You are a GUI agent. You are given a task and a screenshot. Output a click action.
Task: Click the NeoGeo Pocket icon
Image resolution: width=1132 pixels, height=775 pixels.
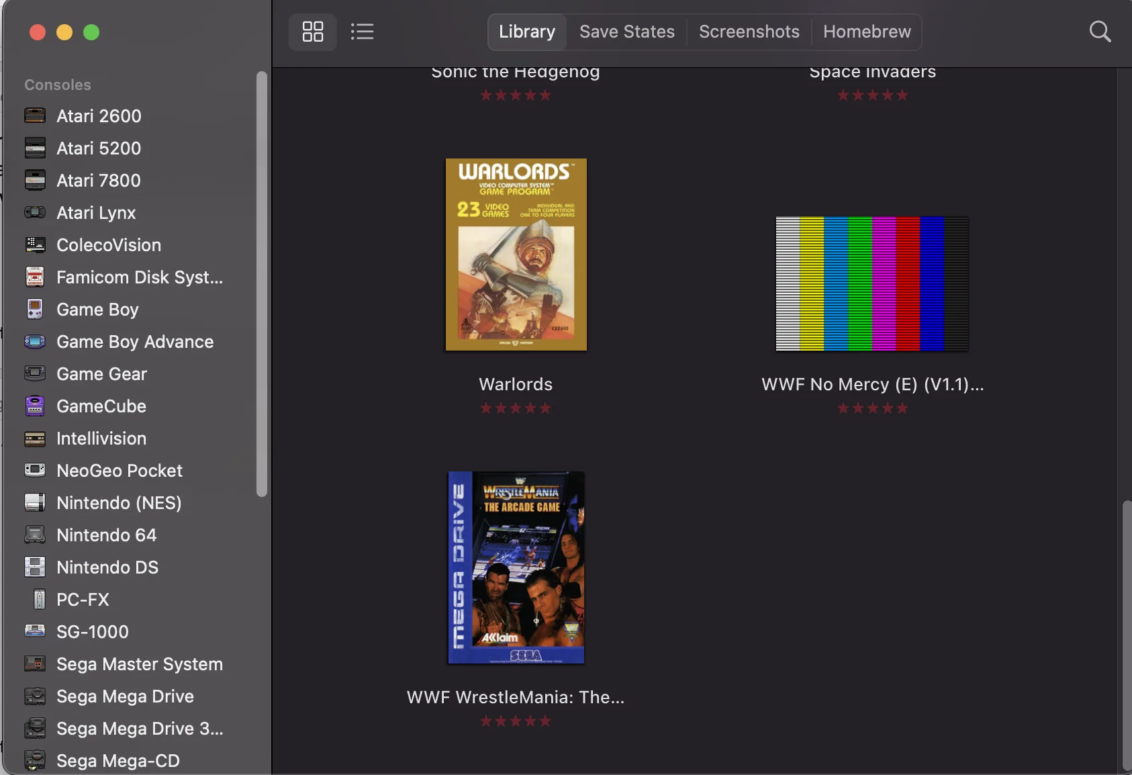[35, 470]
